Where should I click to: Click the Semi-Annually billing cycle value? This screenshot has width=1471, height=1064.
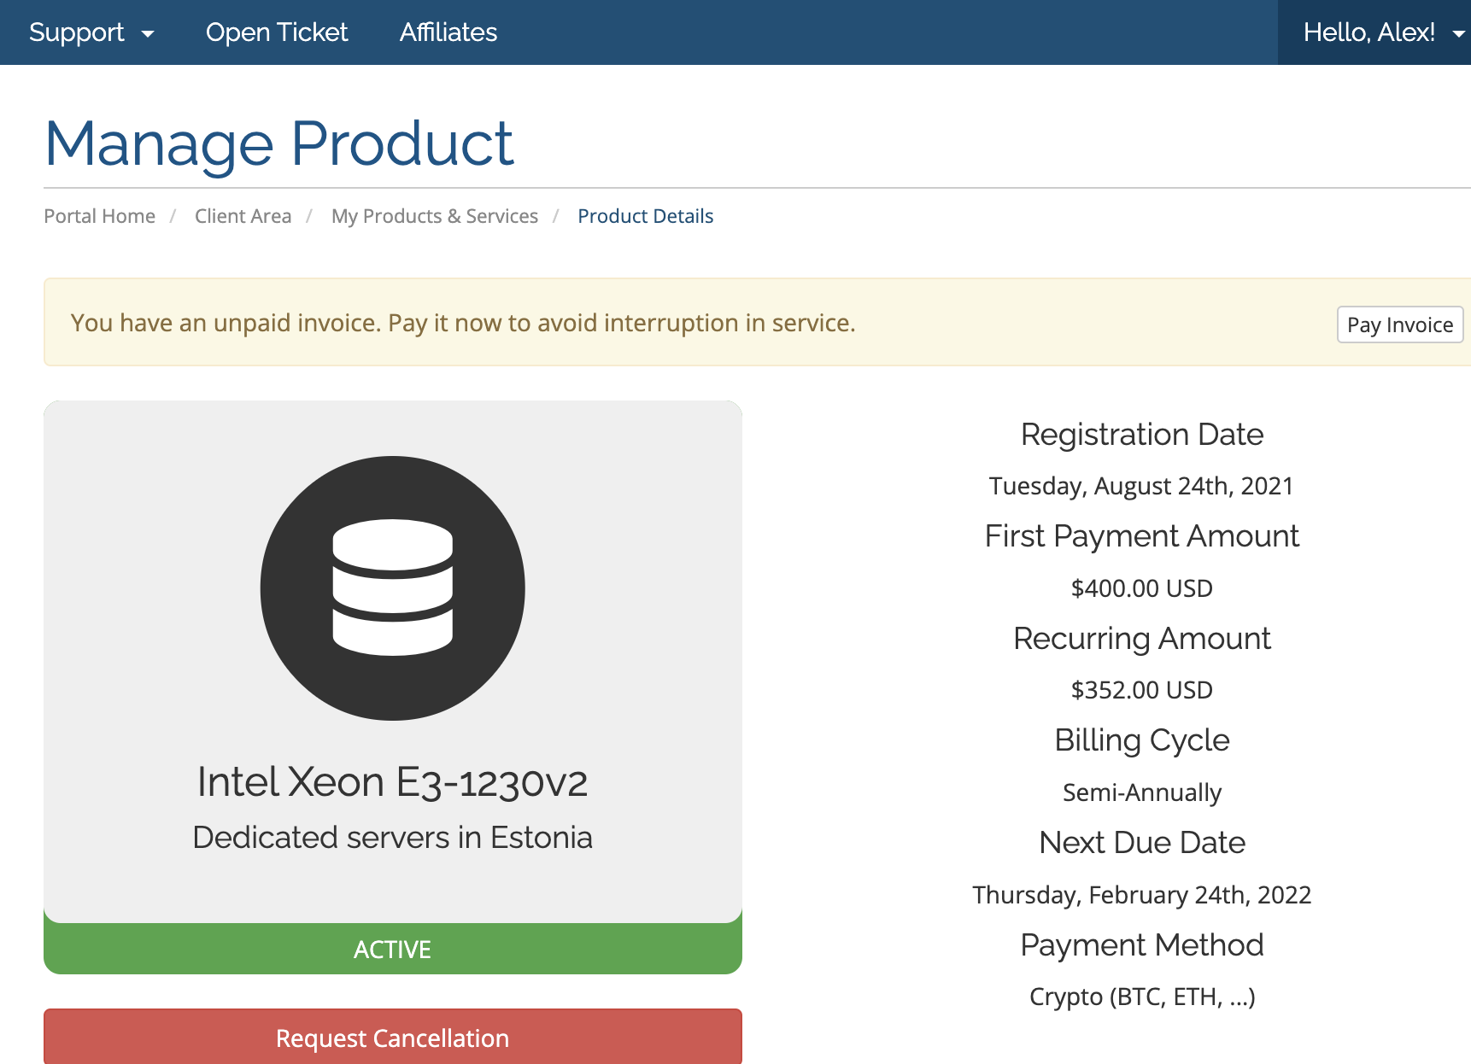point(1142,792)
